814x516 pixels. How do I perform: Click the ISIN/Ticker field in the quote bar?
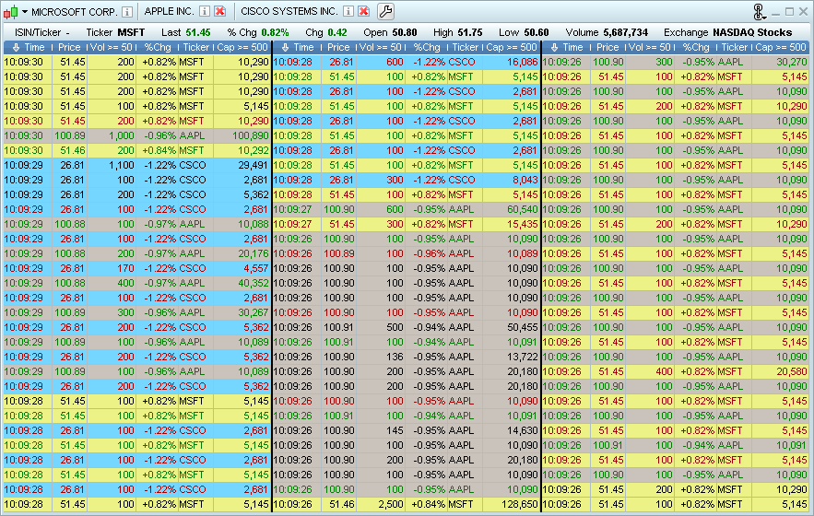[x=41, y=32]
